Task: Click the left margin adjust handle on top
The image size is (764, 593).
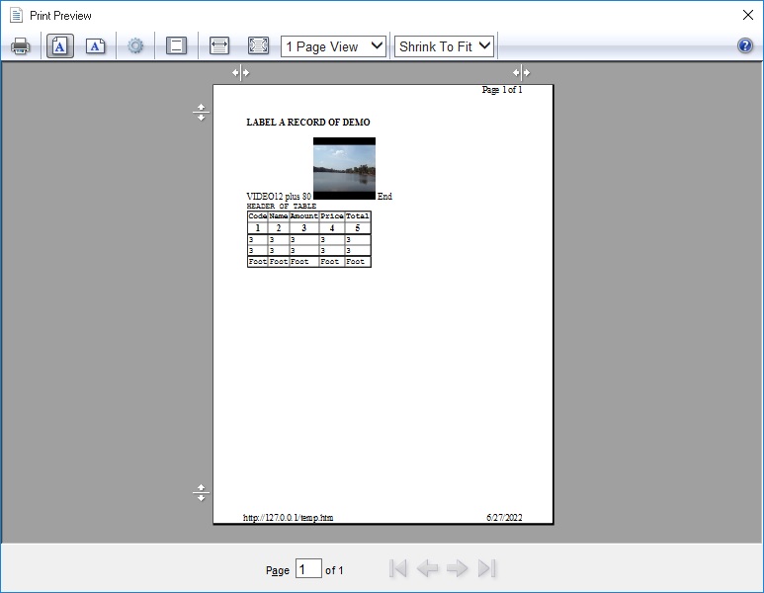Action: [x=241, y=72]
